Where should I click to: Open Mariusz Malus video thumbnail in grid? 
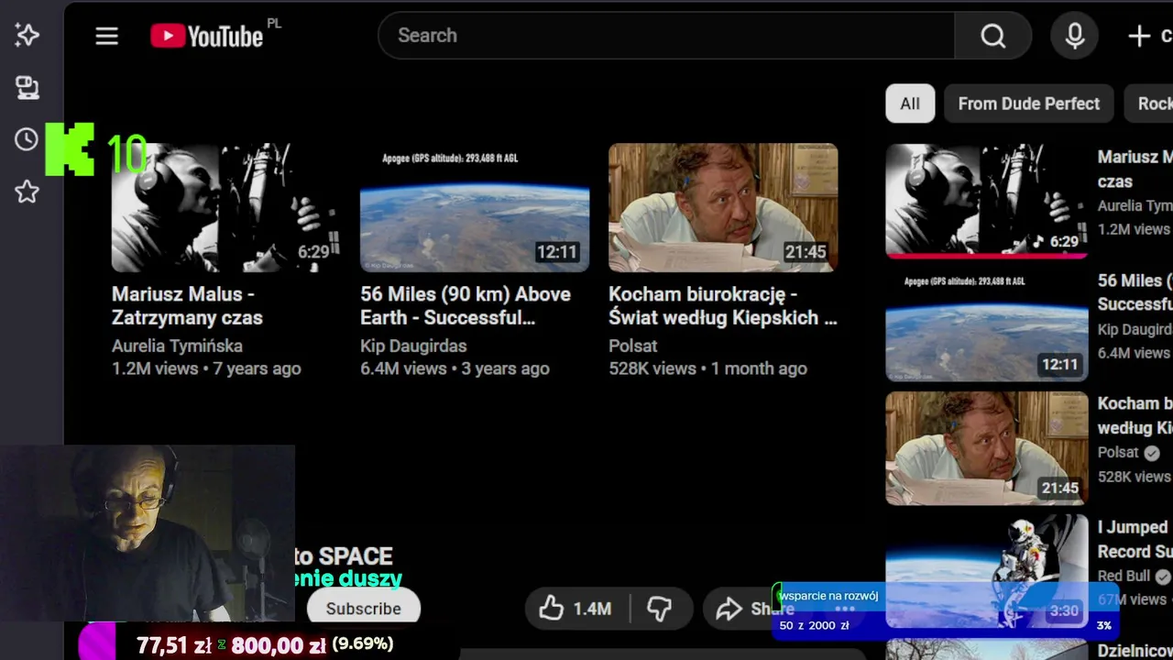[225, 207]
